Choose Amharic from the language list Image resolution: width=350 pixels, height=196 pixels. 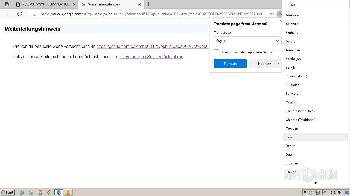(315, 33)
